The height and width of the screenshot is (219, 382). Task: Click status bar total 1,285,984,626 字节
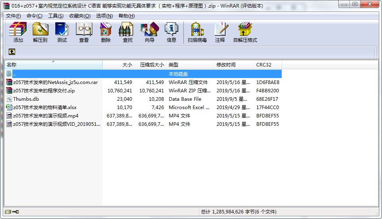238,212
